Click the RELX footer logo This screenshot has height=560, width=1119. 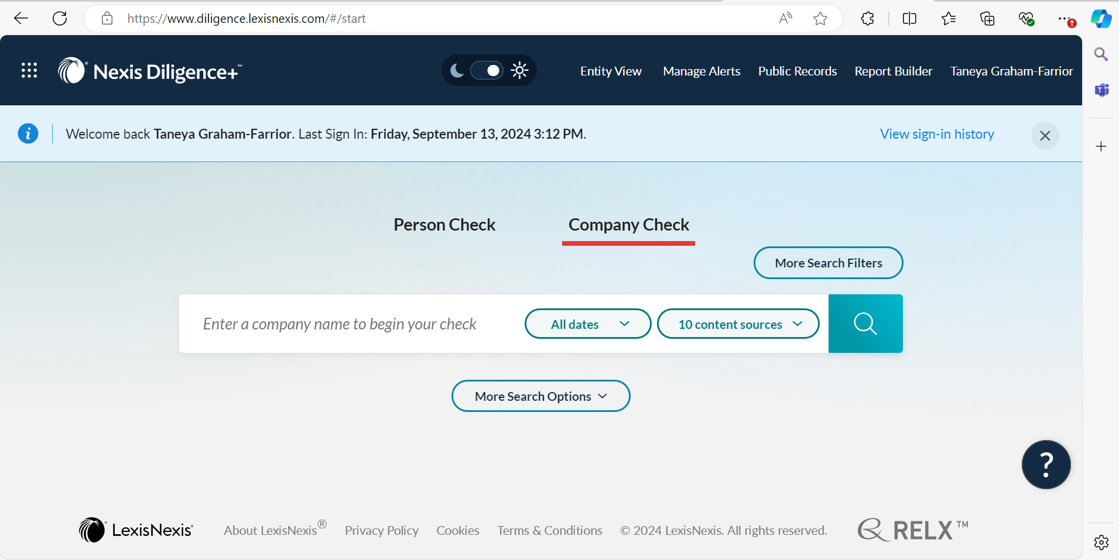click(x=912, y=530)
